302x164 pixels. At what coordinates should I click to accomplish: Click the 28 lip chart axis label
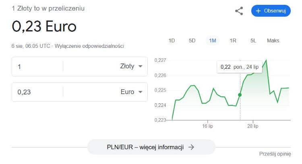[253, 126]
